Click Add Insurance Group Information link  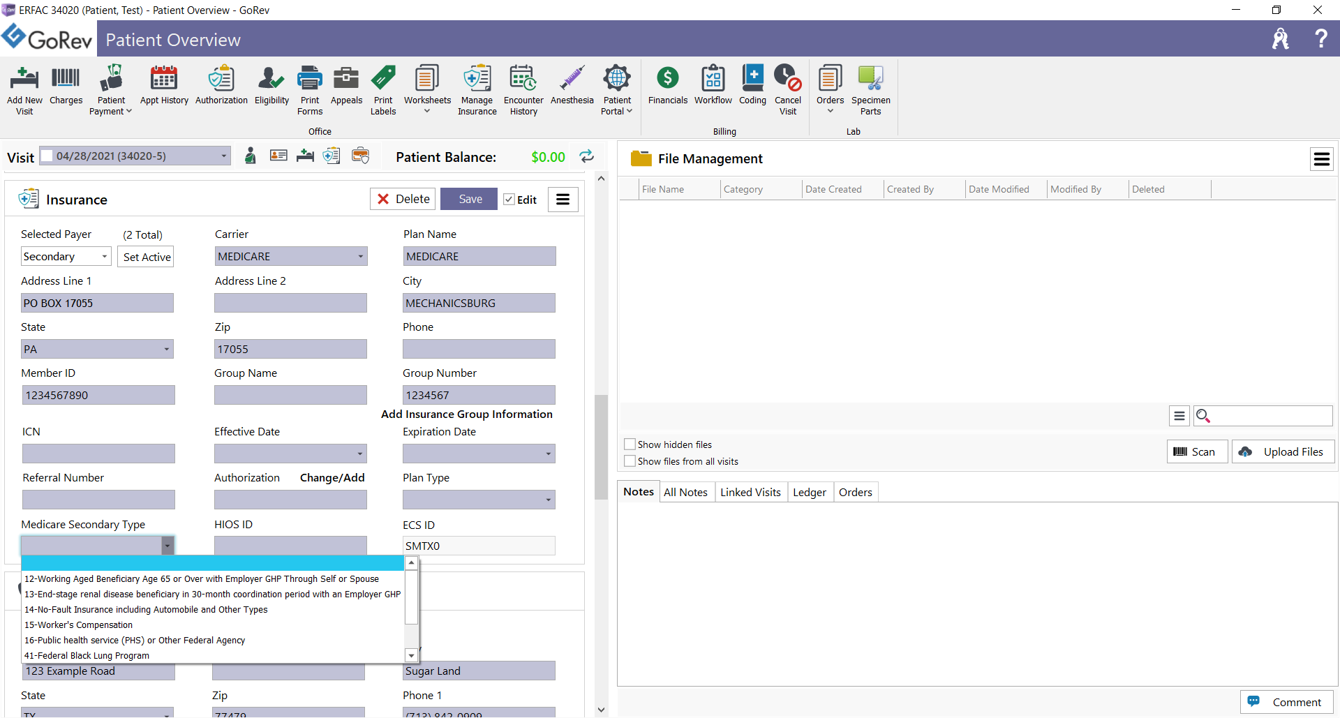pyautogui.click(x=466, y=414)
